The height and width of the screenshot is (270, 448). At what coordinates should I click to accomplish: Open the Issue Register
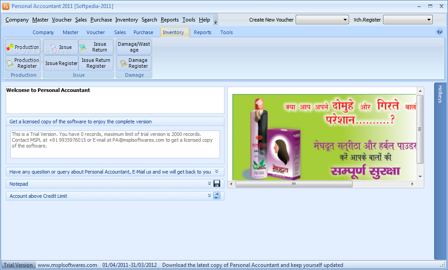[x=61, y=63]
